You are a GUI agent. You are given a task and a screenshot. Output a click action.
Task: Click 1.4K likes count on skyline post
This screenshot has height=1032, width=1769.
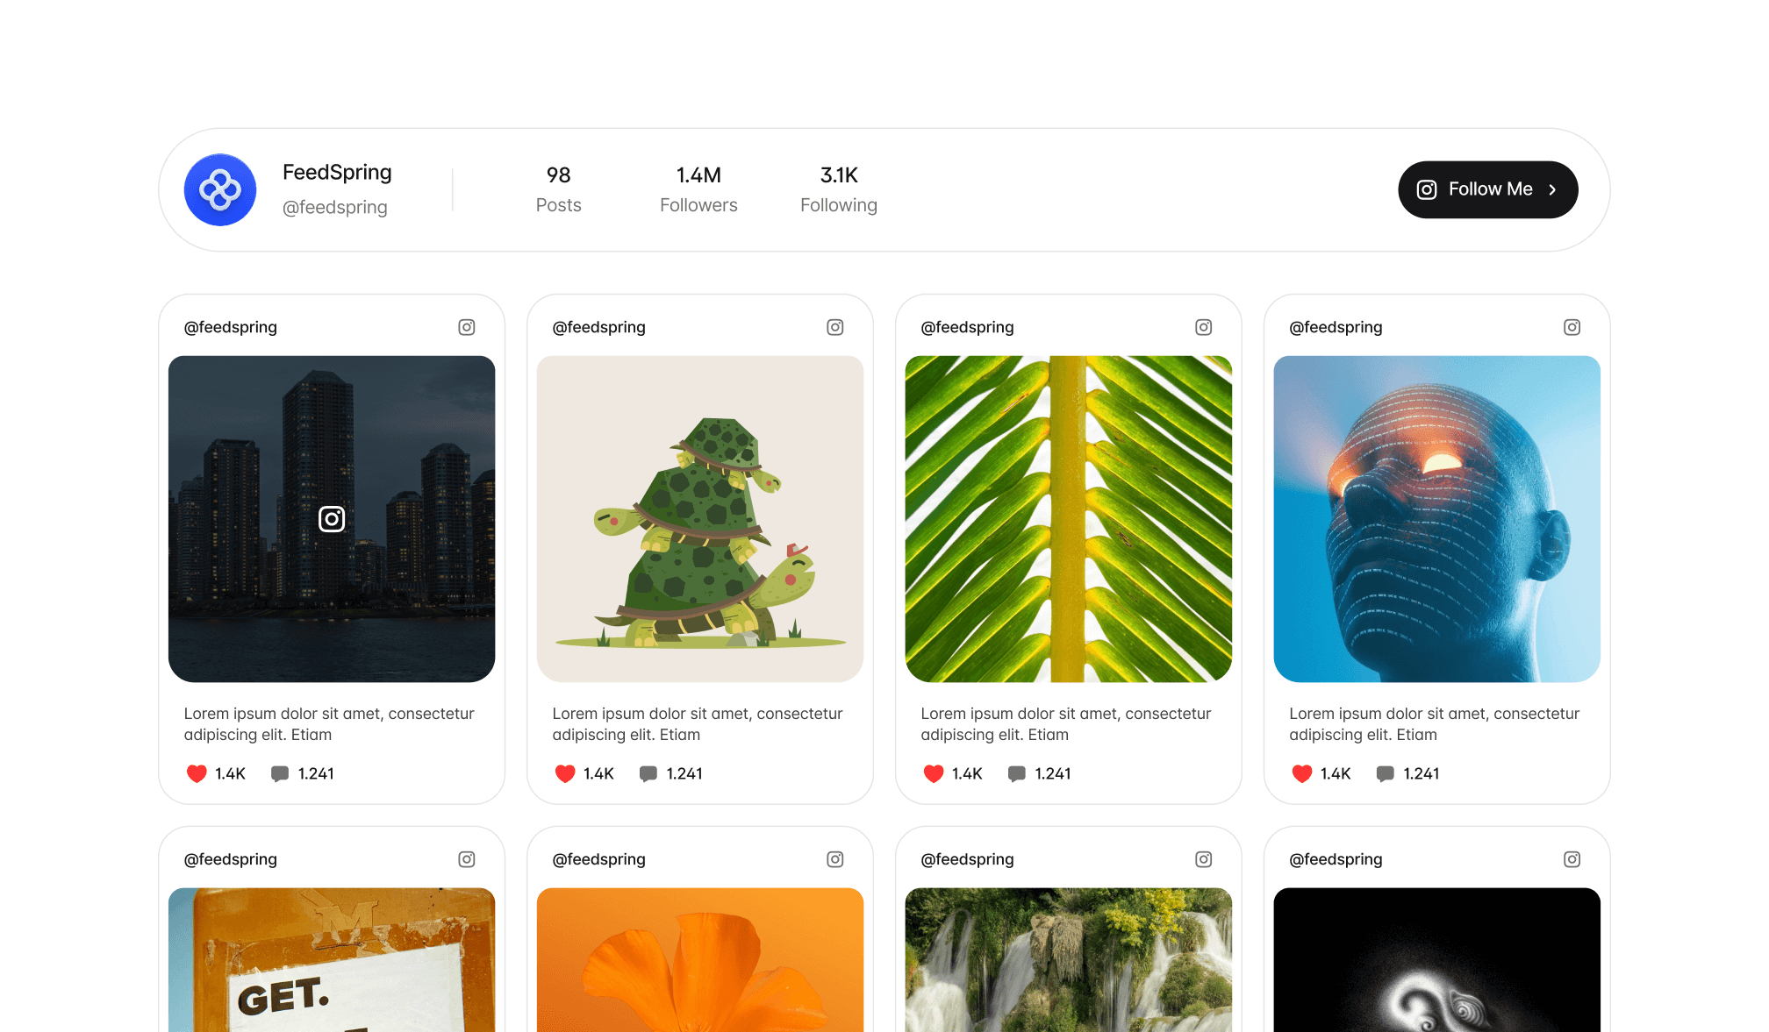click(x=231, y=773)
